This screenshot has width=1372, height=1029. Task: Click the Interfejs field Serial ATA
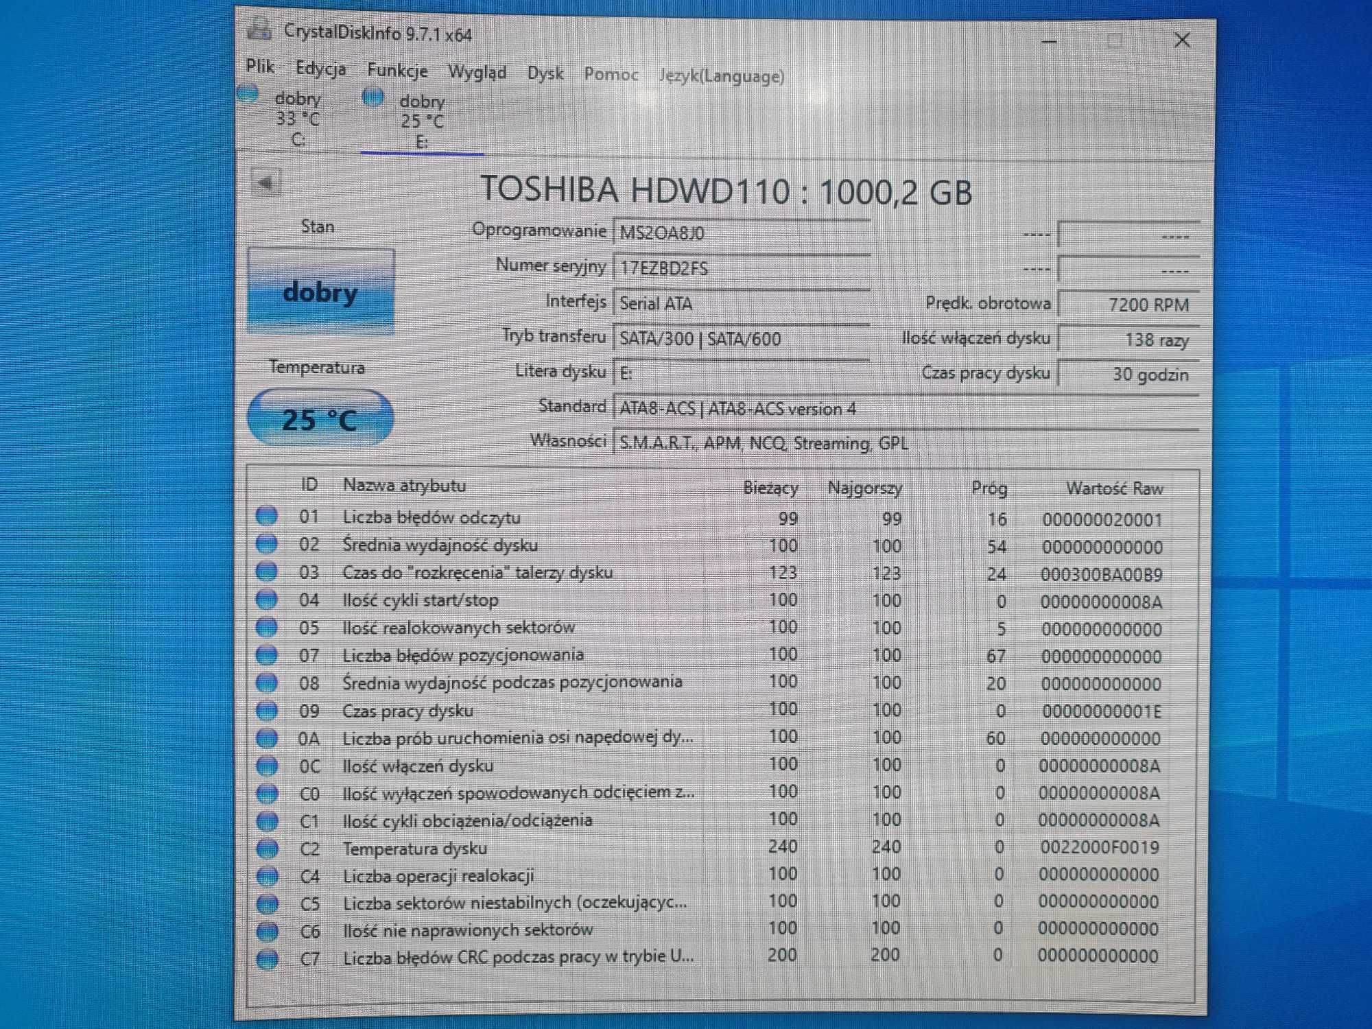pos(741,303)
